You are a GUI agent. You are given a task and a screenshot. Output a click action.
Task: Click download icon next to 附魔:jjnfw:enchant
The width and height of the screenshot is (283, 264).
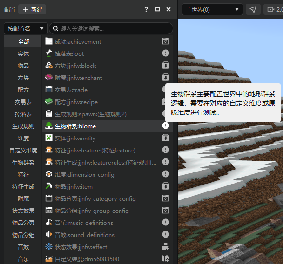click(166, 78)
